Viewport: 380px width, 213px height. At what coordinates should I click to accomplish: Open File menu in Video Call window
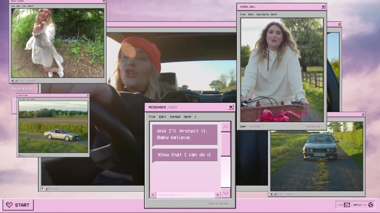coord(243,14)
